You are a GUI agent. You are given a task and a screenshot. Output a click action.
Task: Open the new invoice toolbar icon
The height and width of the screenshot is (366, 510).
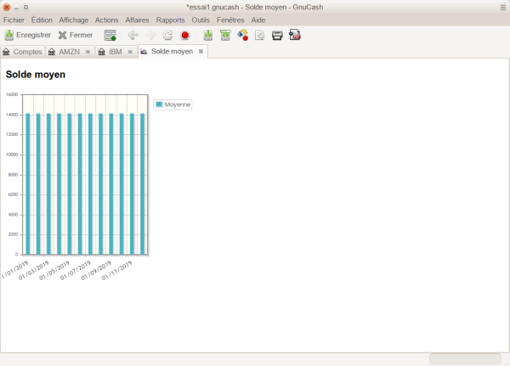coord(110,36)
